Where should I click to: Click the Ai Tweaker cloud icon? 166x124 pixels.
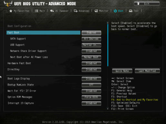point(52,11)
